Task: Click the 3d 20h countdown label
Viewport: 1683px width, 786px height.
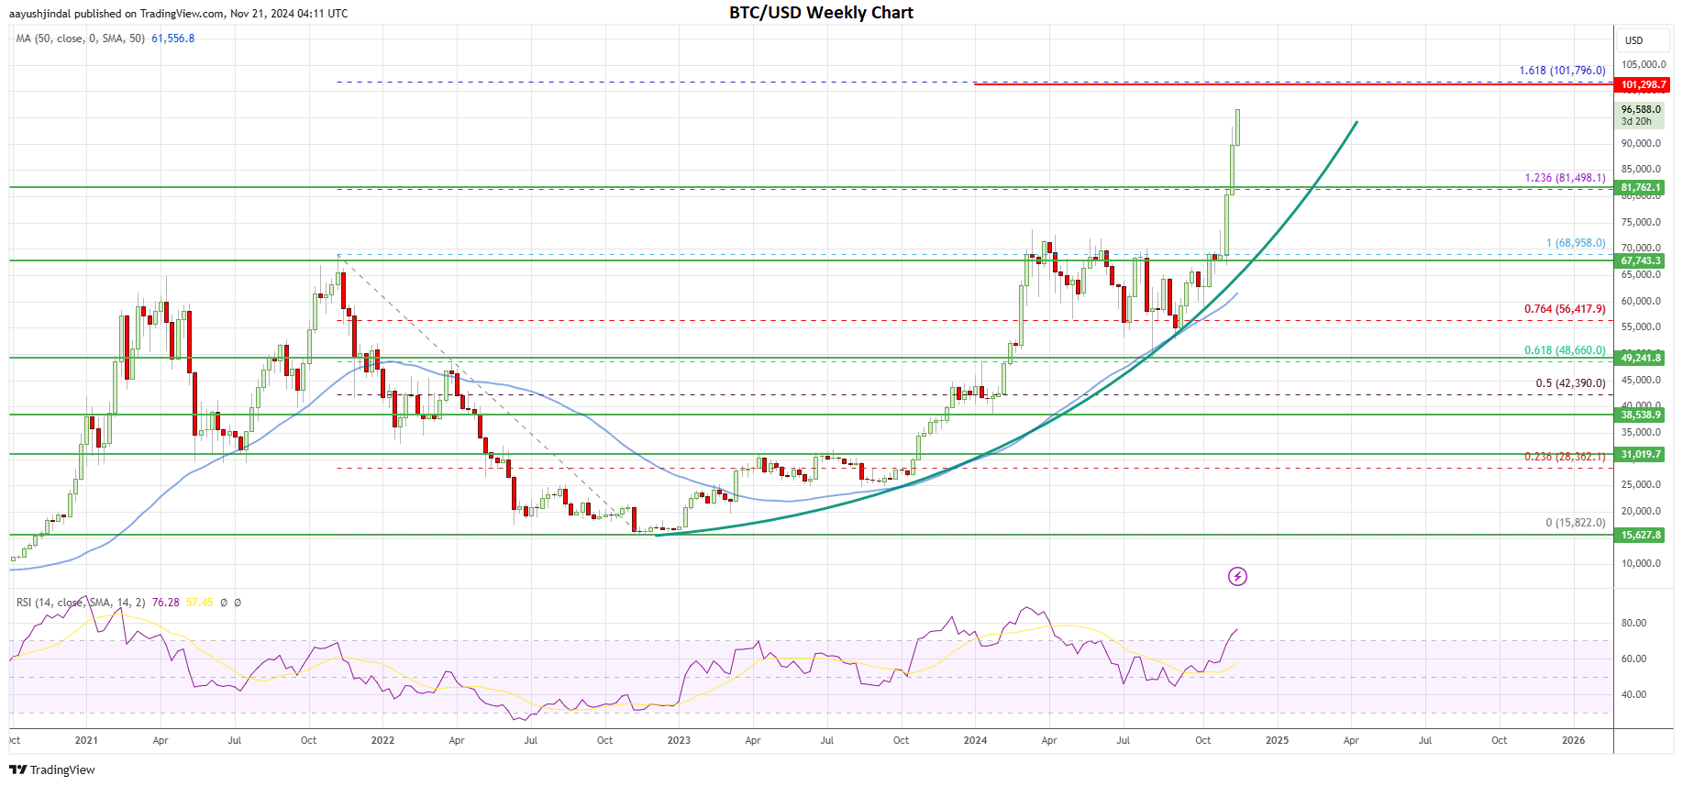Action: tap(1636, 121)
